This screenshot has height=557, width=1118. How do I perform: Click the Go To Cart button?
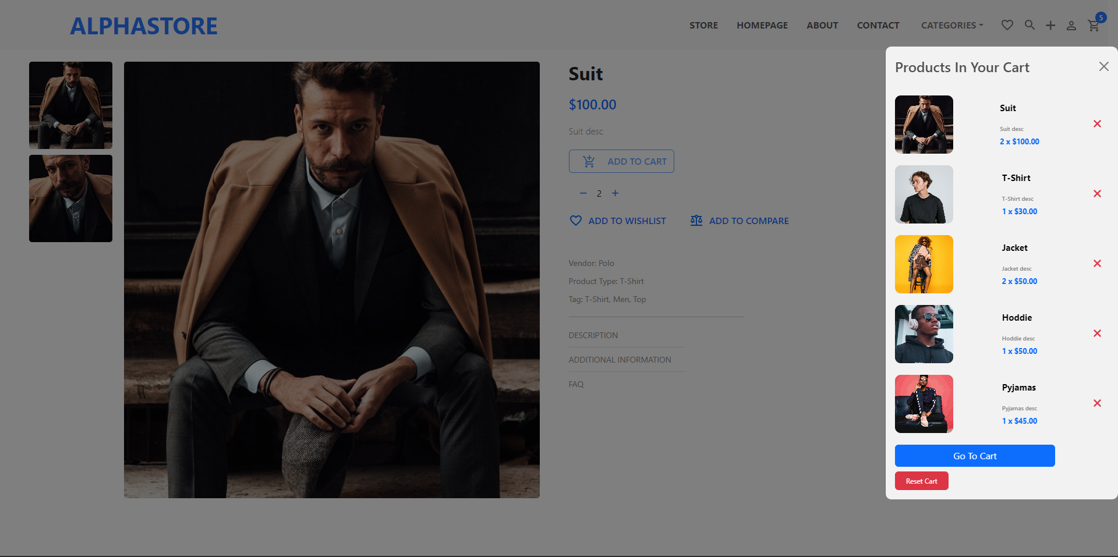pos(974,456)
